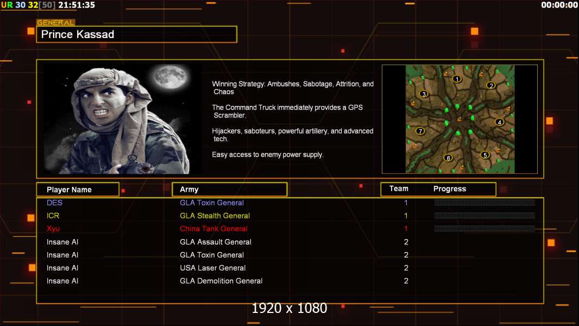Click the Player Name column header
This screenshot has height=326, width=579.
[77, 190]
